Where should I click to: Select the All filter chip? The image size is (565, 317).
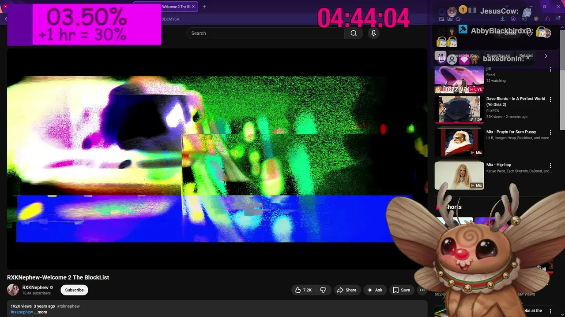point(441,56)
